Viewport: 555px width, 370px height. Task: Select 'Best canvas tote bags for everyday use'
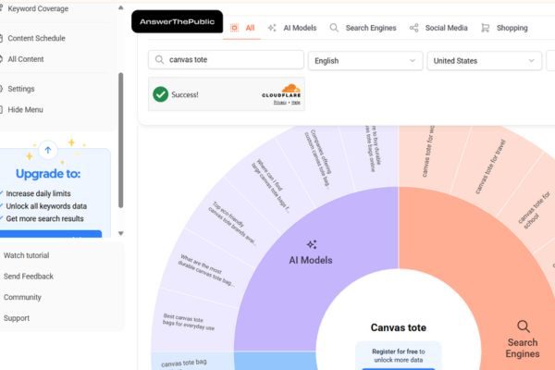pos(189,322)
